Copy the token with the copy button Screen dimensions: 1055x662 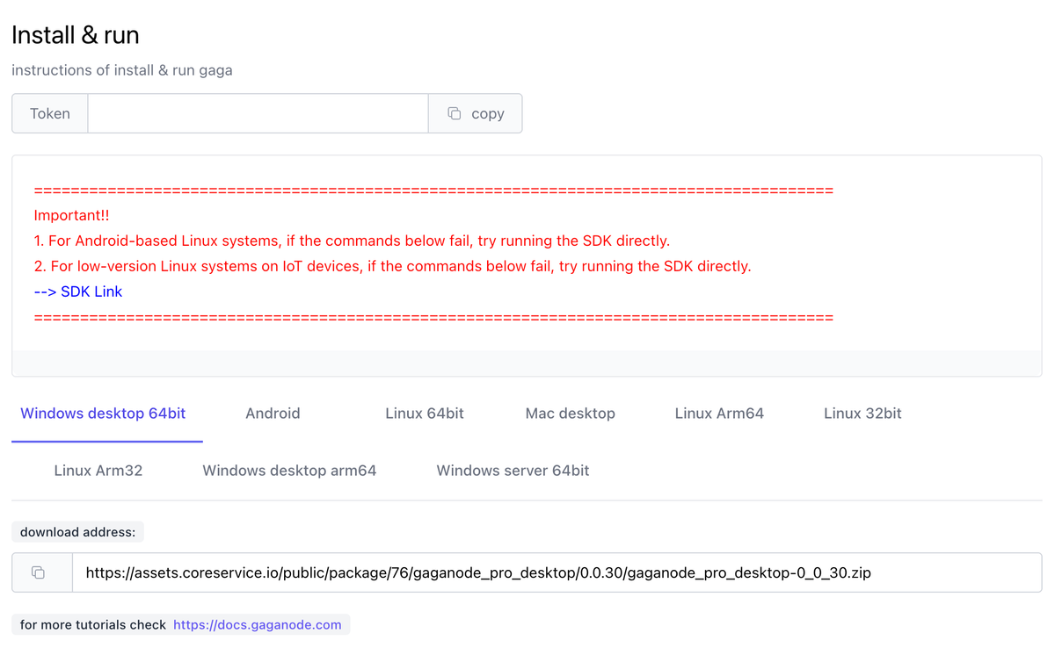pos(475,113)
